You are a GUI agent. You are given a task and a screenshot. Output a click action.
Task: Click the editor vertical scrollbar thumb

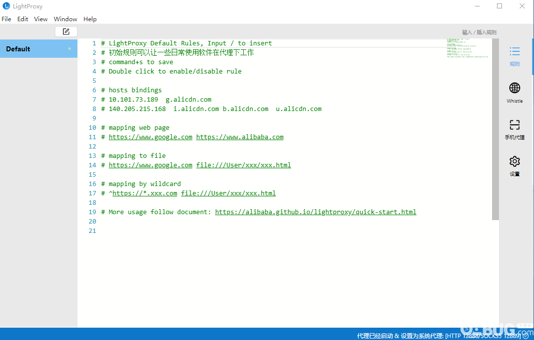tap(495, 129)
